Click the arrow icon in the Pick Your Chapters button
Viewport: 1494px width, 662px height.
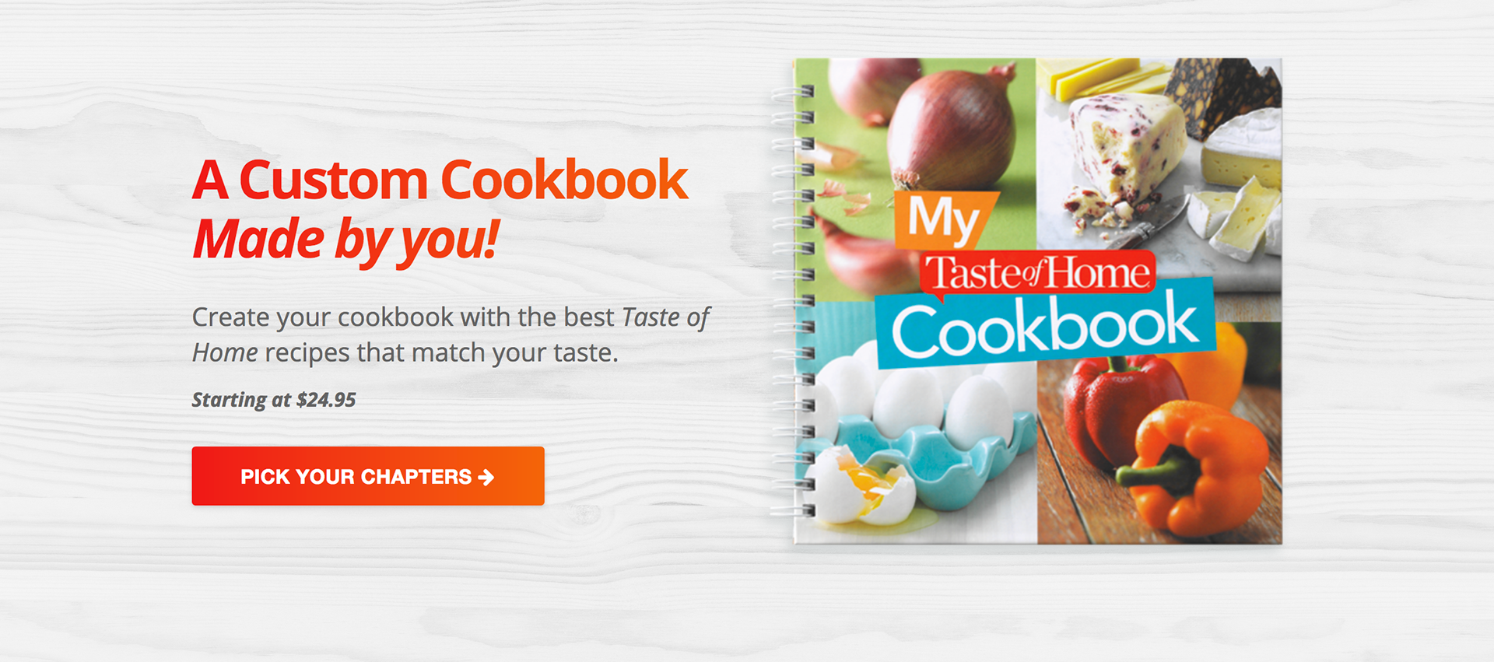pos(486,477)
